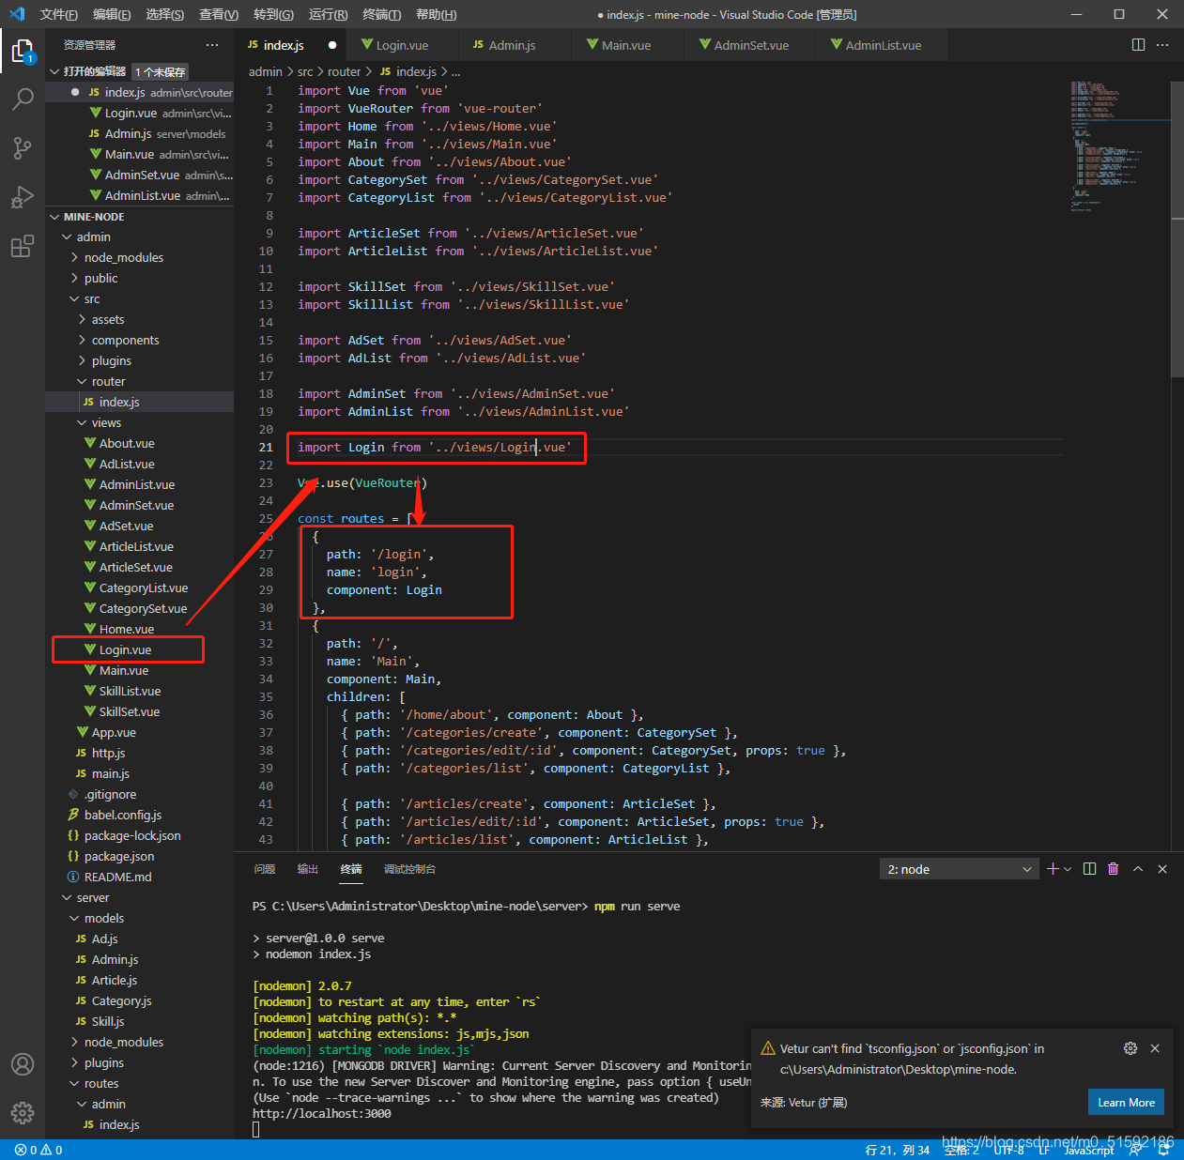Click the feedback icon in status bar

1135,1150
